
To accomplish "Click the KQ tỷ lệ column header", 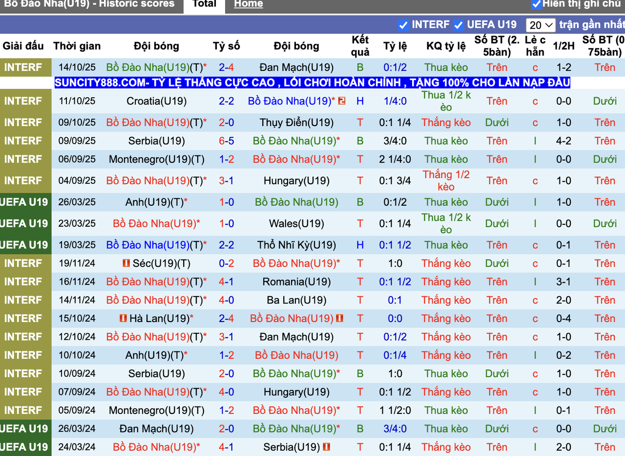I will 446,46.
